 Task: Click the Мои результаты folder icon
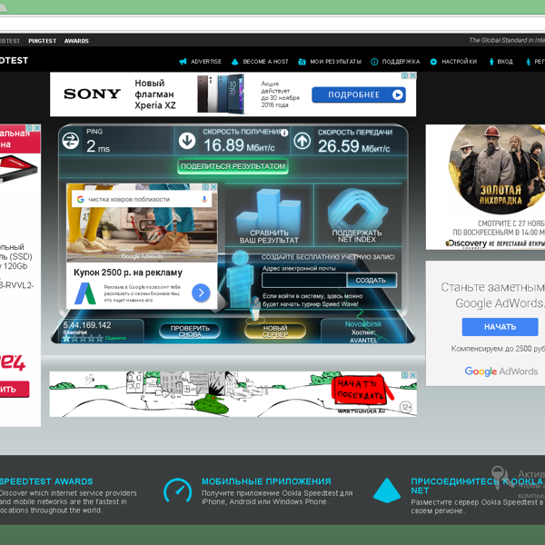point(302,62)
